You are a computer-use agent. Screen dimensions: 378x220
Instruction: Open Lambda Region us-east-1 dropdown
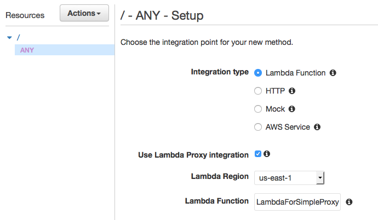coord(290,178)
